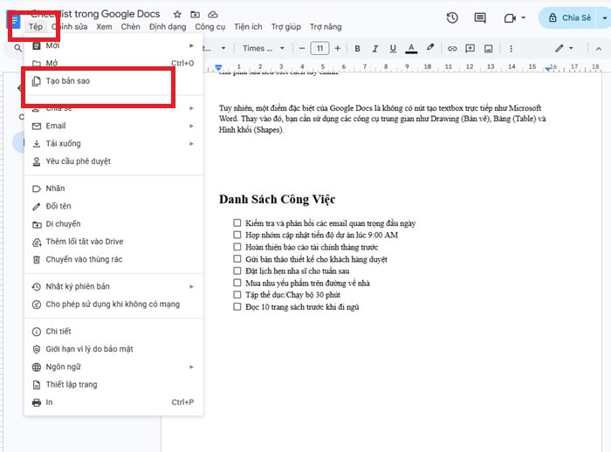Click the Chia Sẻ share button

point(569,17)
